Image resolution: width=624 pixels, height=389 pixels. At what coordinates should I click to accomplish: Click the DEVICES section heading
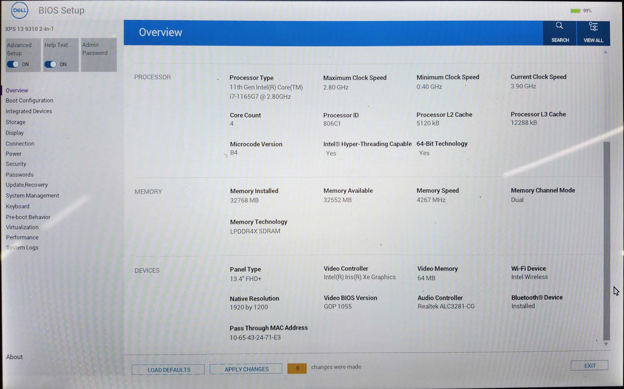click(x=147, y=271)
